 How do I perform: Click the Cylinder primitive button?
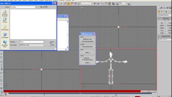click(162, 28)
